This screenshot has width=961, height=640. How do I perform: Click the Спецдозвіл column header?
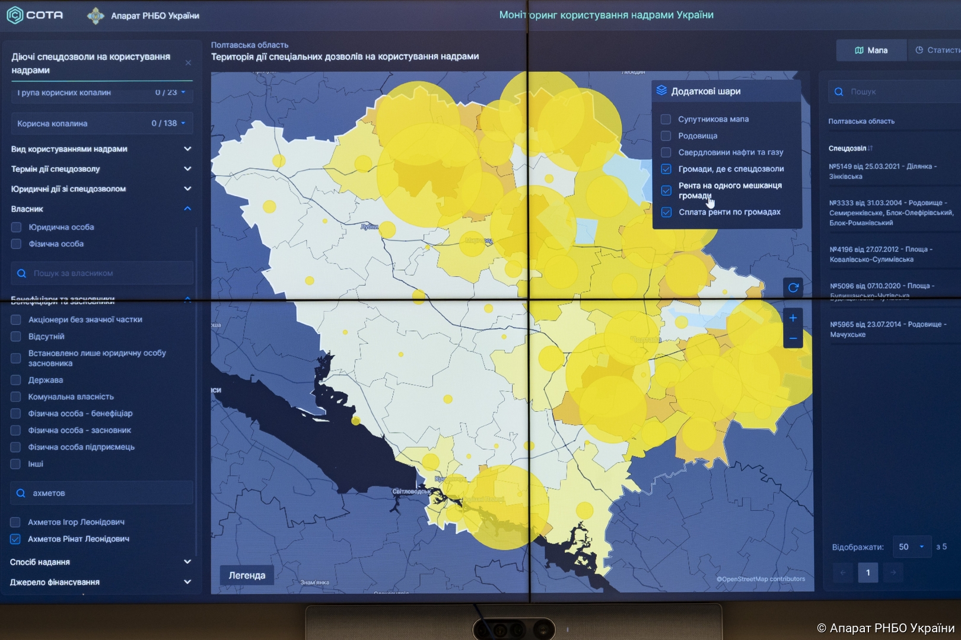[x=847, y=148]
